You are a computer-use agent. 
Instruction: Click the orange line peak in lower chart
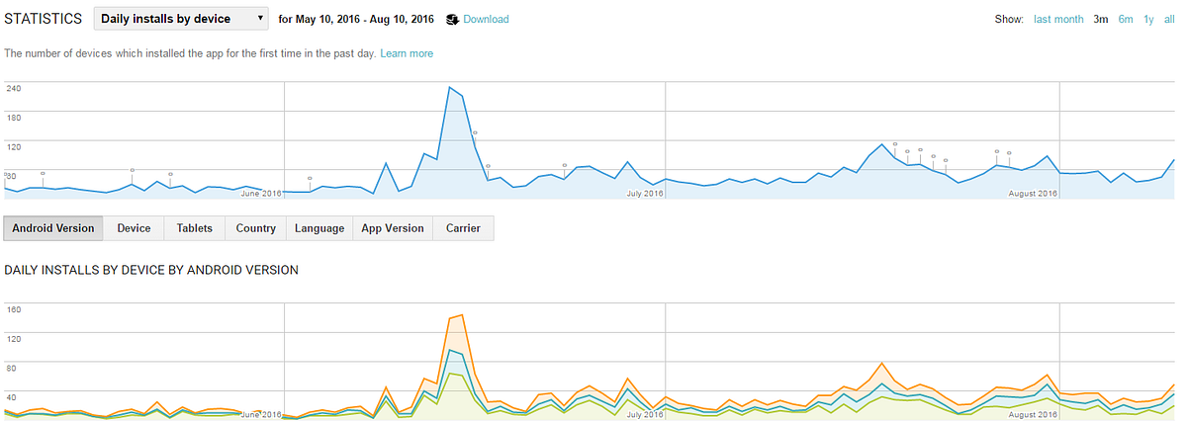(x=462, y=314)
